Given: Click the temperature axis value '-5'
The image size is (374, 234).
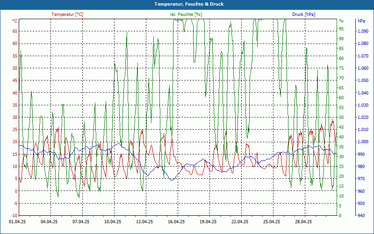Looking at the screenshot, I should [15, 204].
